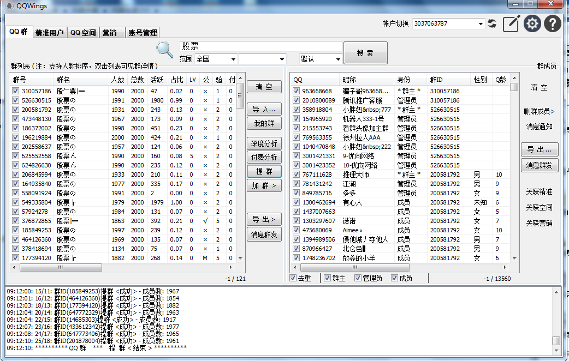This screenshot has width=569, height=361.
Task: Click the 关联空间 link
Action: (539, 207)
